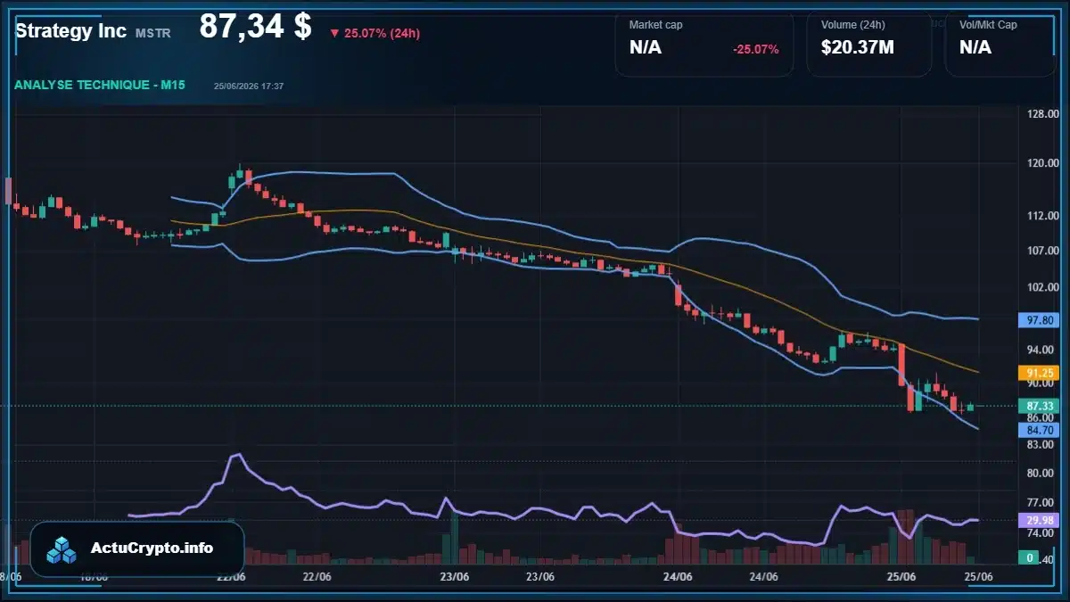Image resolution: width=1070 pixels, height=602 pixels.
Task: Click the 128.00 price axis label
Action: pos(1041,114)
